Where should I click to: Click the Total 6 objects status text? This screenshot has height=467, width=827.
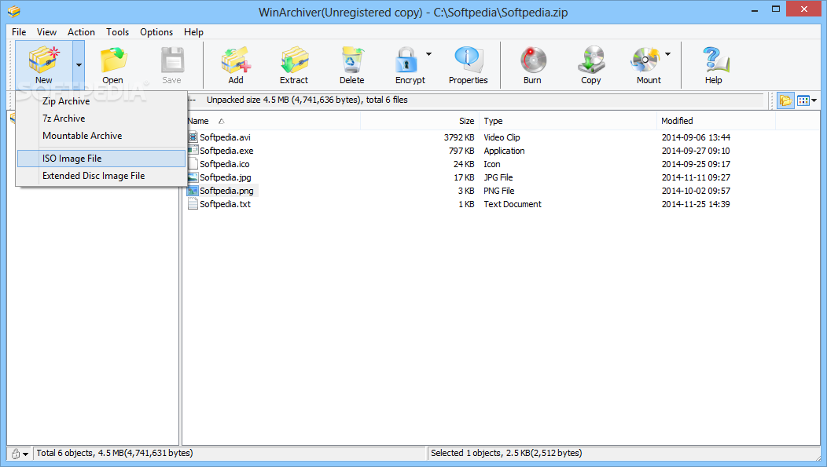pos(115,454)
